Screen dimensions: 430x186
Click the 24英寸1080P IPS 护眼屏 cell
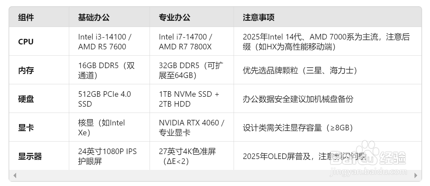(107, 156)
